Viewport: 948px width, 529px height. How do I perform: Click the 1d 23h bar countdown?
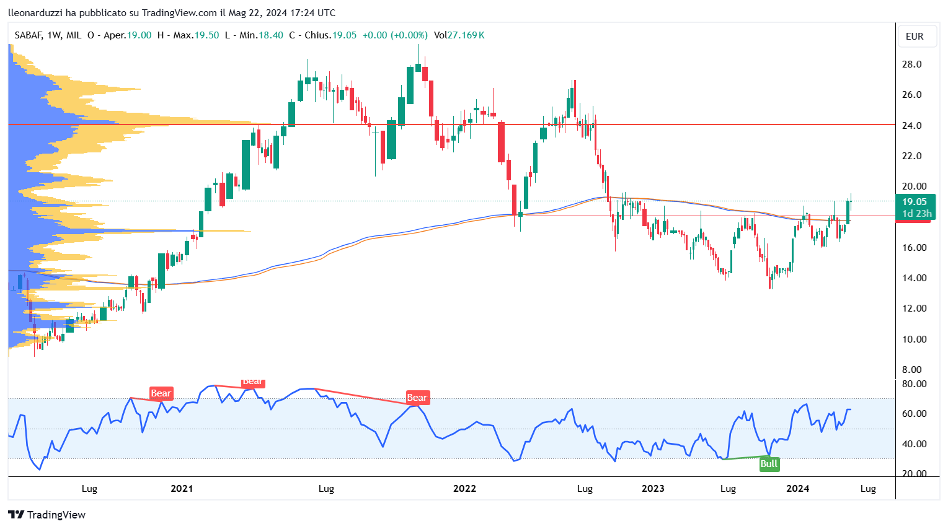click(916, 214)
